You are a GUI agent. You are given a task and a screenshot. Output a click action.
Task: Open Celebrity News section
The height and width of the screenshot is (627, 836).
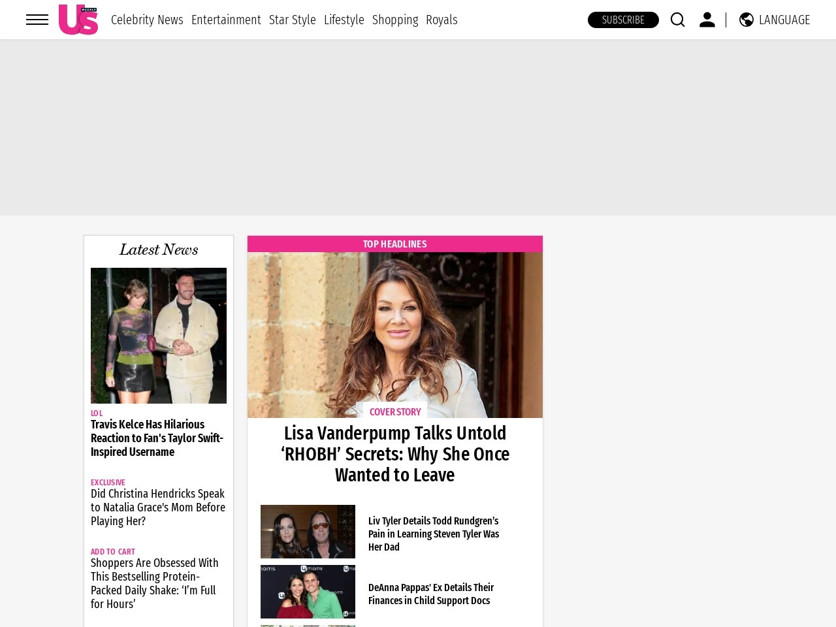point(147,20)
